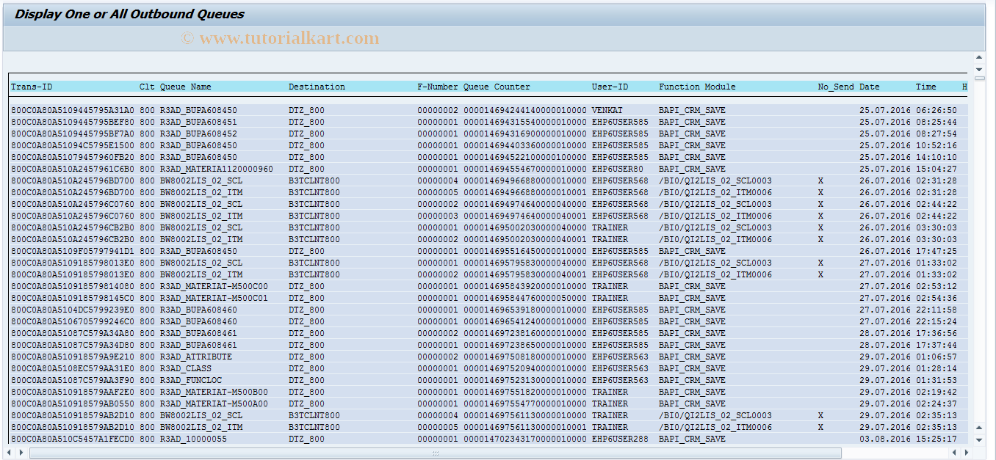Image resolution: width=996 pixels, height=460 pixels.
Task: Select the Function Module column header
Action: 696,87
